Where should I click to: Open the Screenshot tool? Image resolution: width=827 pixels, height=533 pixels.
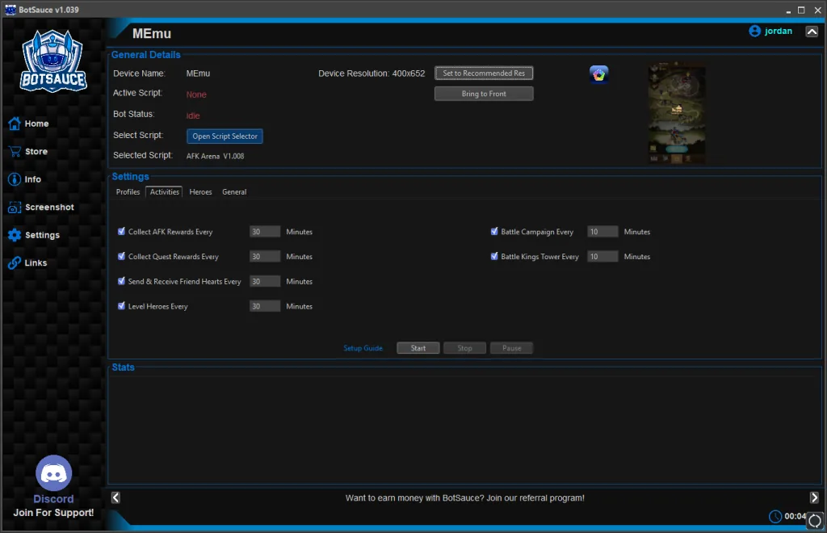click(x=40, y=208)
